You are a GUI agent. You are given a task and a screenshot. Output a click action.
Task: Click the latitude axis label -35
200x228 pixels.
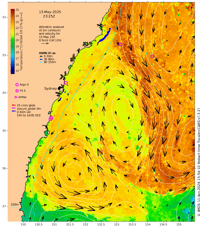[x=4, y=131]
